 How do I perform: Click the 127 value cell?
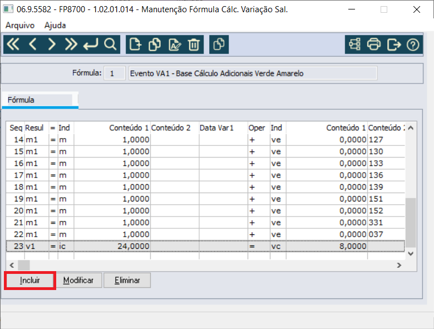[386, 140]
